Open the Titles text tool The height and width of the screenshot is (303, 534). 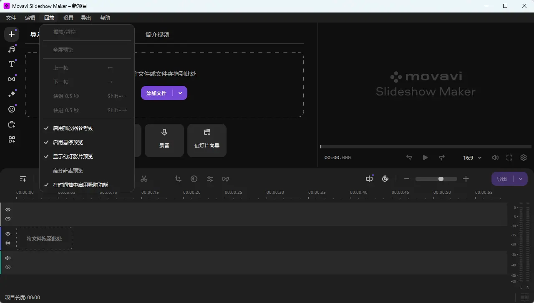click(12, 64)
